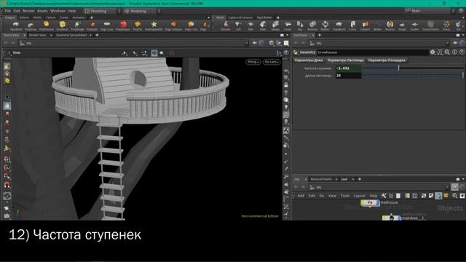Image resolution: width=466 pixels, height=262 pixels.
Task: Click the node info icon in parameters
Action: tap(454, 52)
